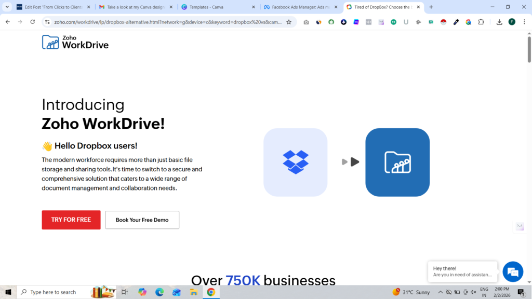Screen dimensions: 532x299
Task: Switch to the Facebook Ads Manager tab
Action: click(300, 7)
